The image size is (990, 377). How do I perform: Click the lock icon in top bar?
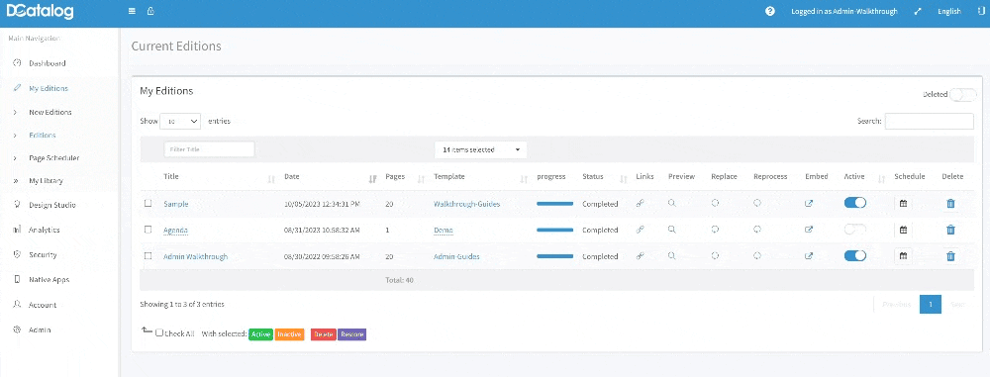click(x=150, y=11)
